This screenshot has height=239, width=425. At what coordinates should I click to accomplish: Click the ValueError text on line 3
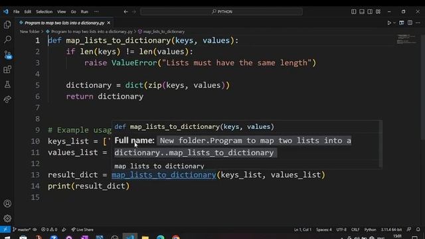point(134,63)
